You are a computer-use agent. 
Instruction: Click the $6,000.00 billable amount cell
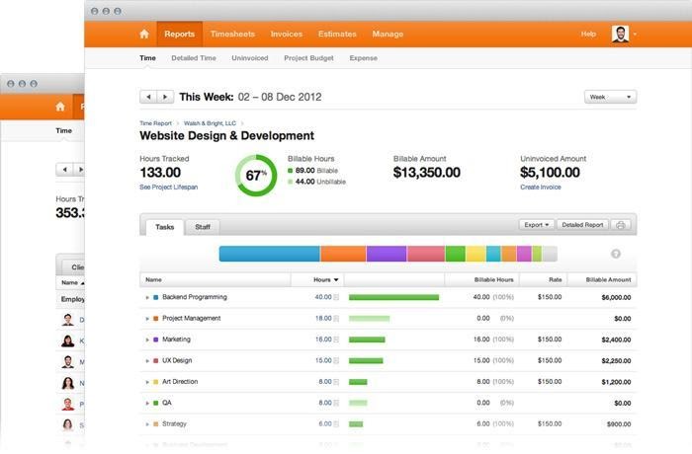[616, 297]
